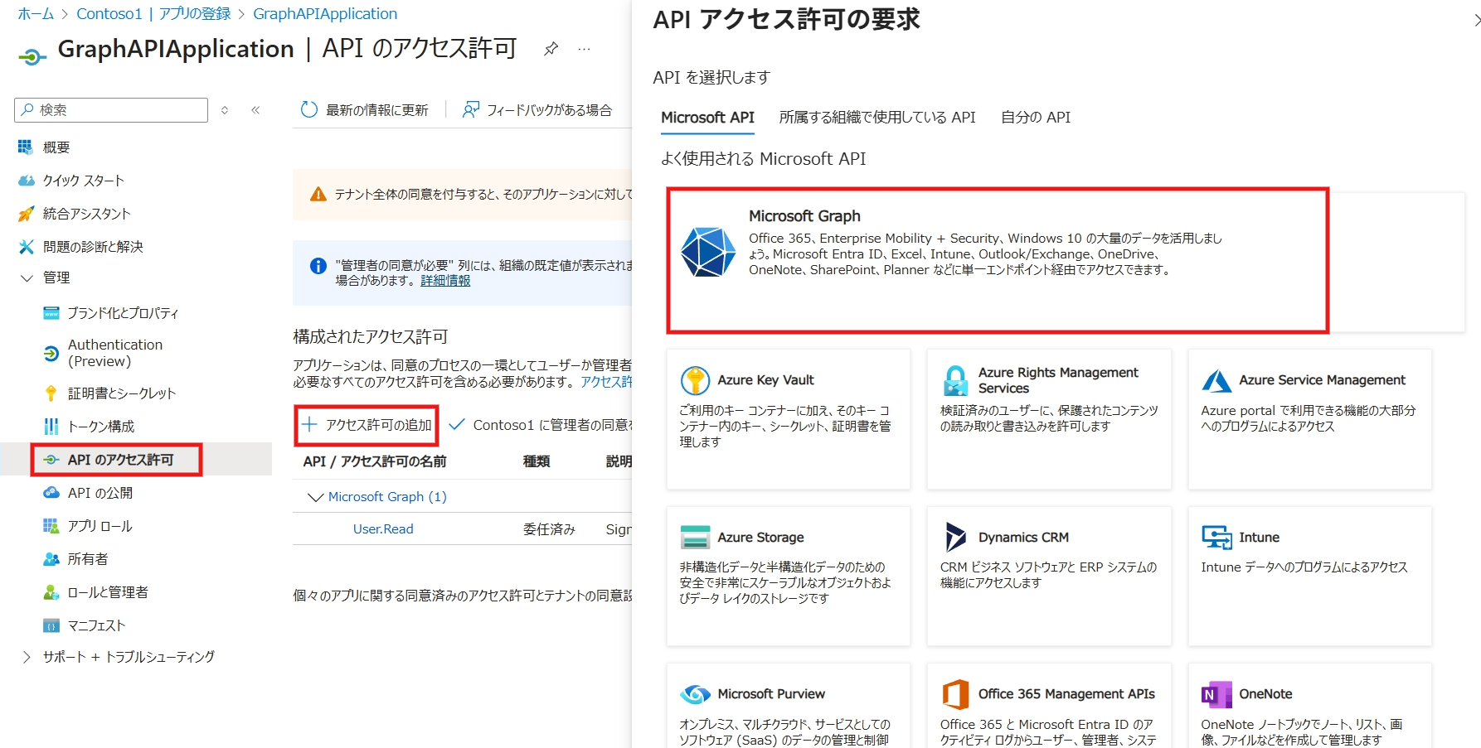
Task: Click the 最新の情報に更新 refresh icon
Action: click(308, 109)
